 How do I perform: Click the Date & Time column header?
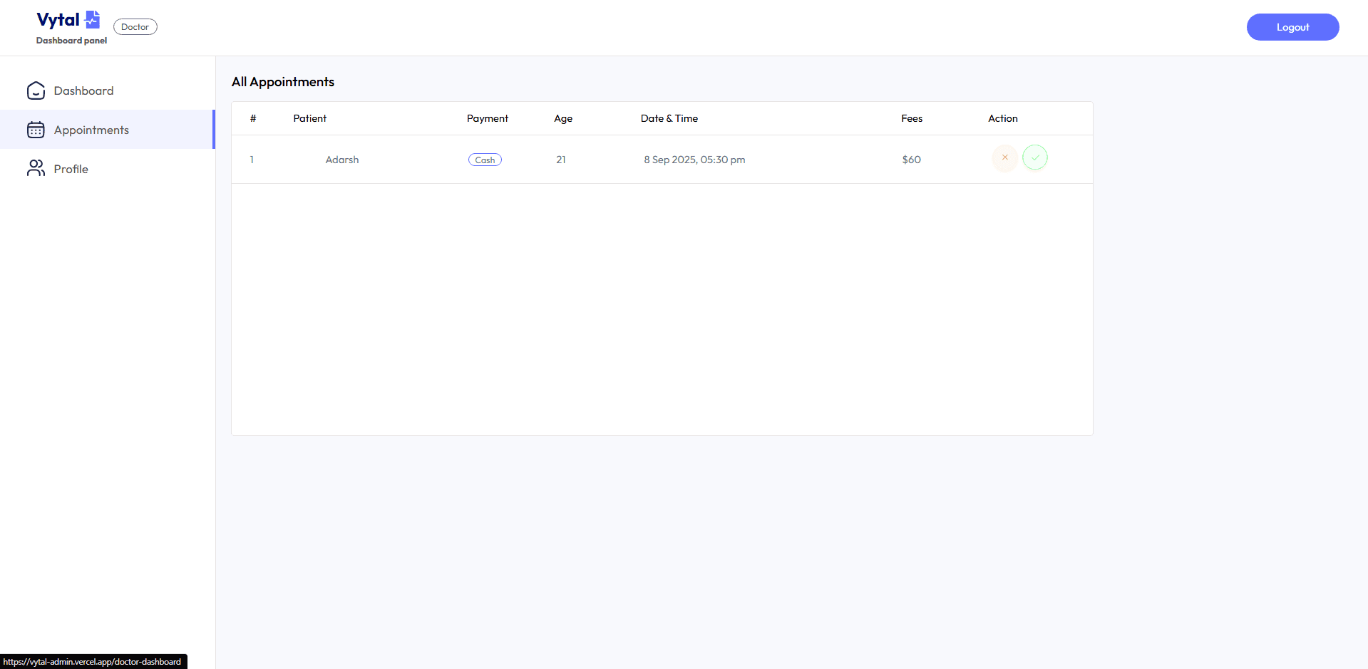coord(669,118)
